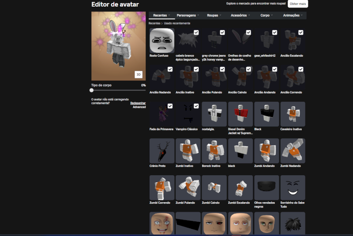Click the Recentes breadcrumb link
The image size is (353, 236).
pyautogui.click(x=154, y=23)
